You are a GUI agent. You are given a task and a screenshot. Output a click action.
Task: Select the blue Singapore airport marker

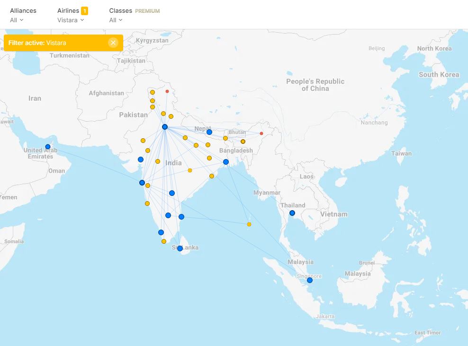[x=310, y=280]
